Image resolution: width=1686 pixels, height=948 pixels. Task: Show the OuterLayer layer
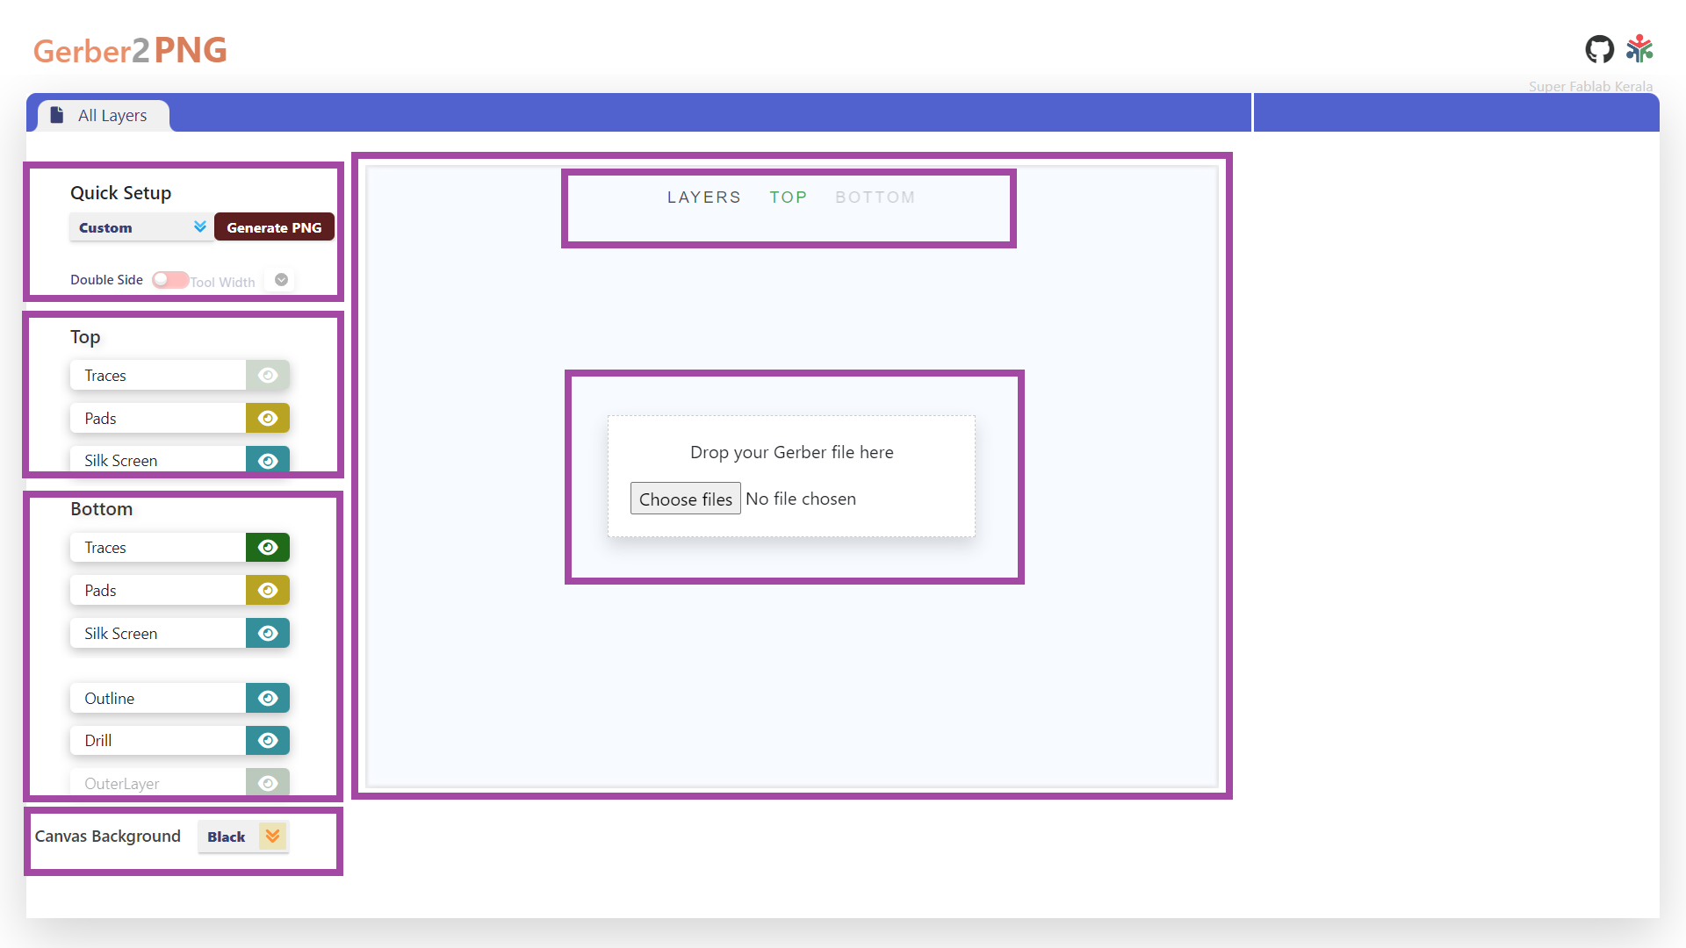coord(268,783)
